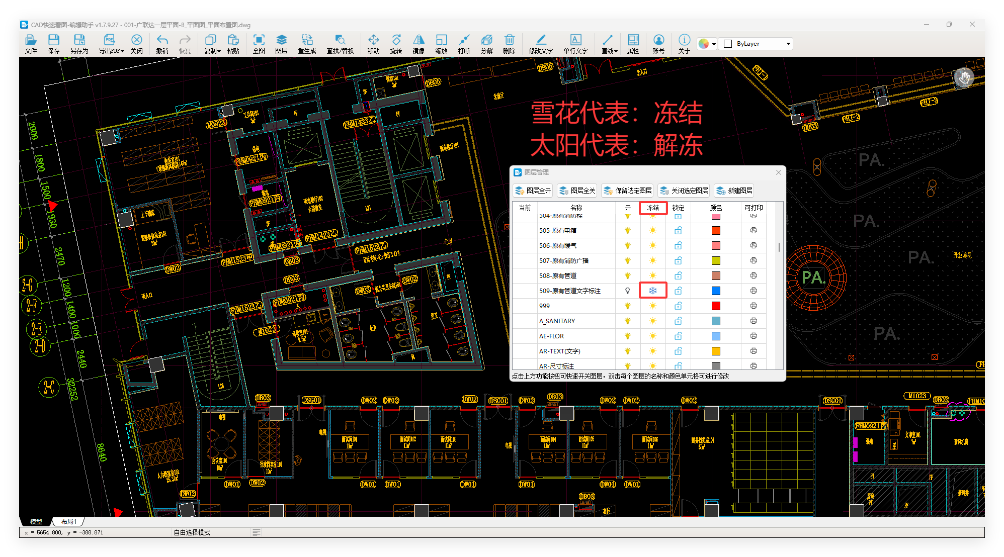Click the red color swatch of layer 999
Screen dimensions: 1004x557
pos(716,306)
